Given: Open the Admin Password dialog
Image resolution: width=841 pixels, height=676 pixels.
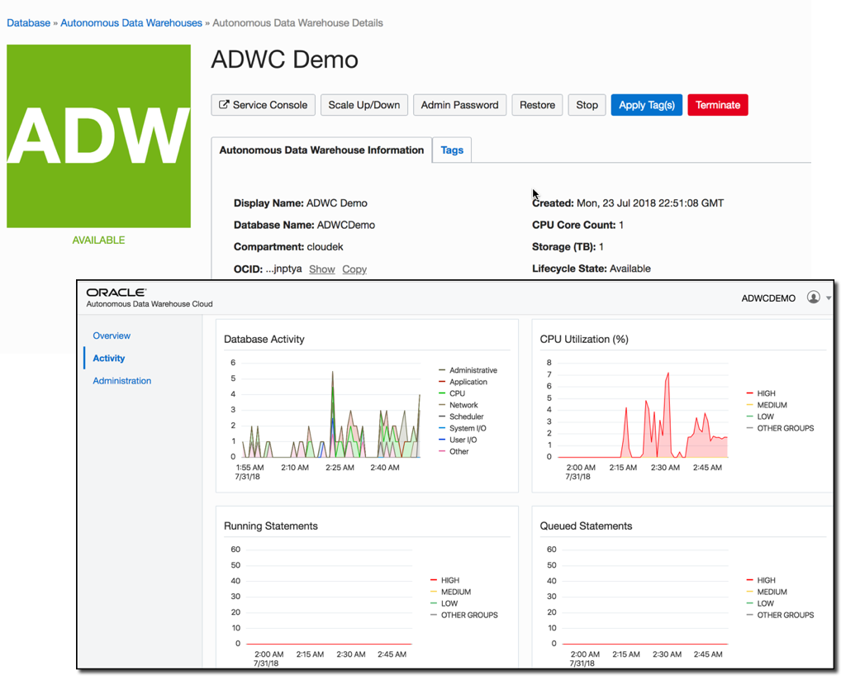Looking at the screenshot, I should click(459, 105).
